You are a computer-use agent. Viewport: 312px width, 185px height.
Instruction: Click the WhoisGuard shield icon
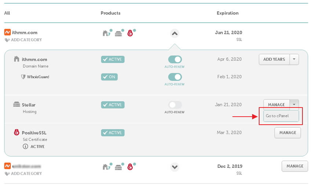(23, 77)
